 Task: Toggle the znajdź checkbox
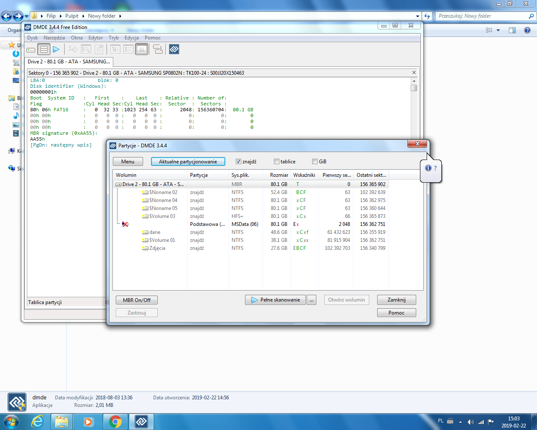click(238, 162)
